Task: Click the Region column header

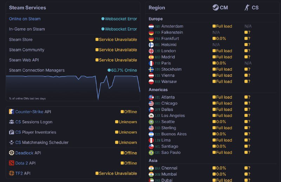Action: tap(157, 7)
